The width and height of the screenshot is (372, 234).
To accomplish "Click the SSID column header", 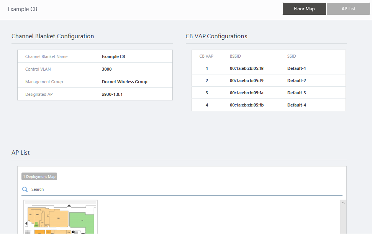I will pyautogui.click(x=292, y=56).
